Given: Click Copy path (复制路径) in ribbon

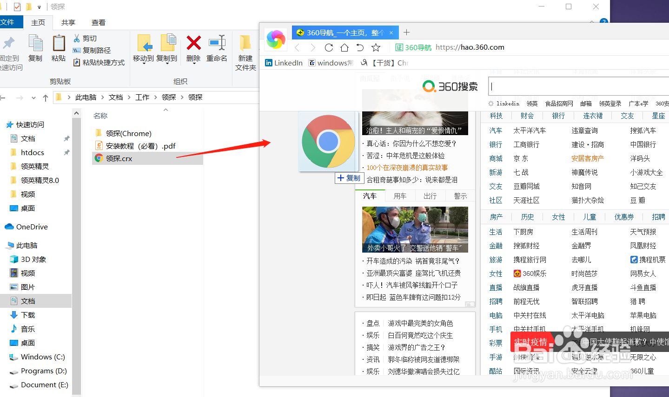Looking at the screenshot, I should tap(92, 50).
